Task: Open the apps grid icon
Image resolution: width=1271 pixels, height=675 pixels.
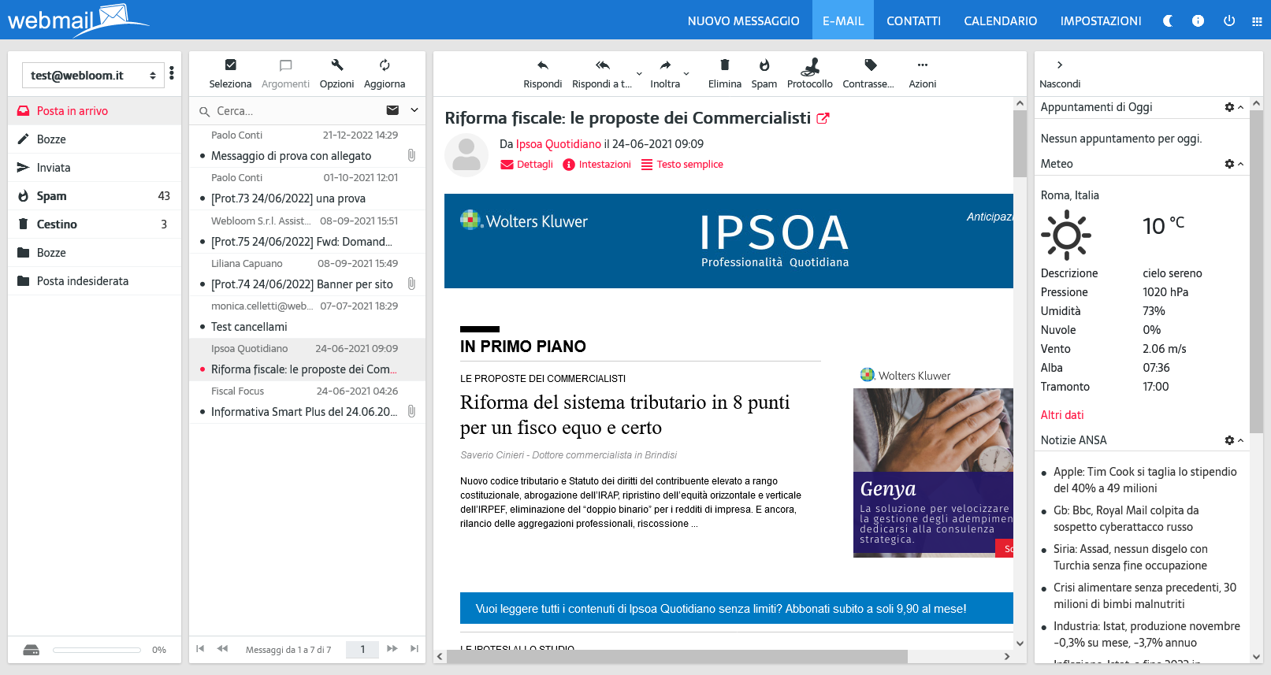Action: pos(1257,21)
